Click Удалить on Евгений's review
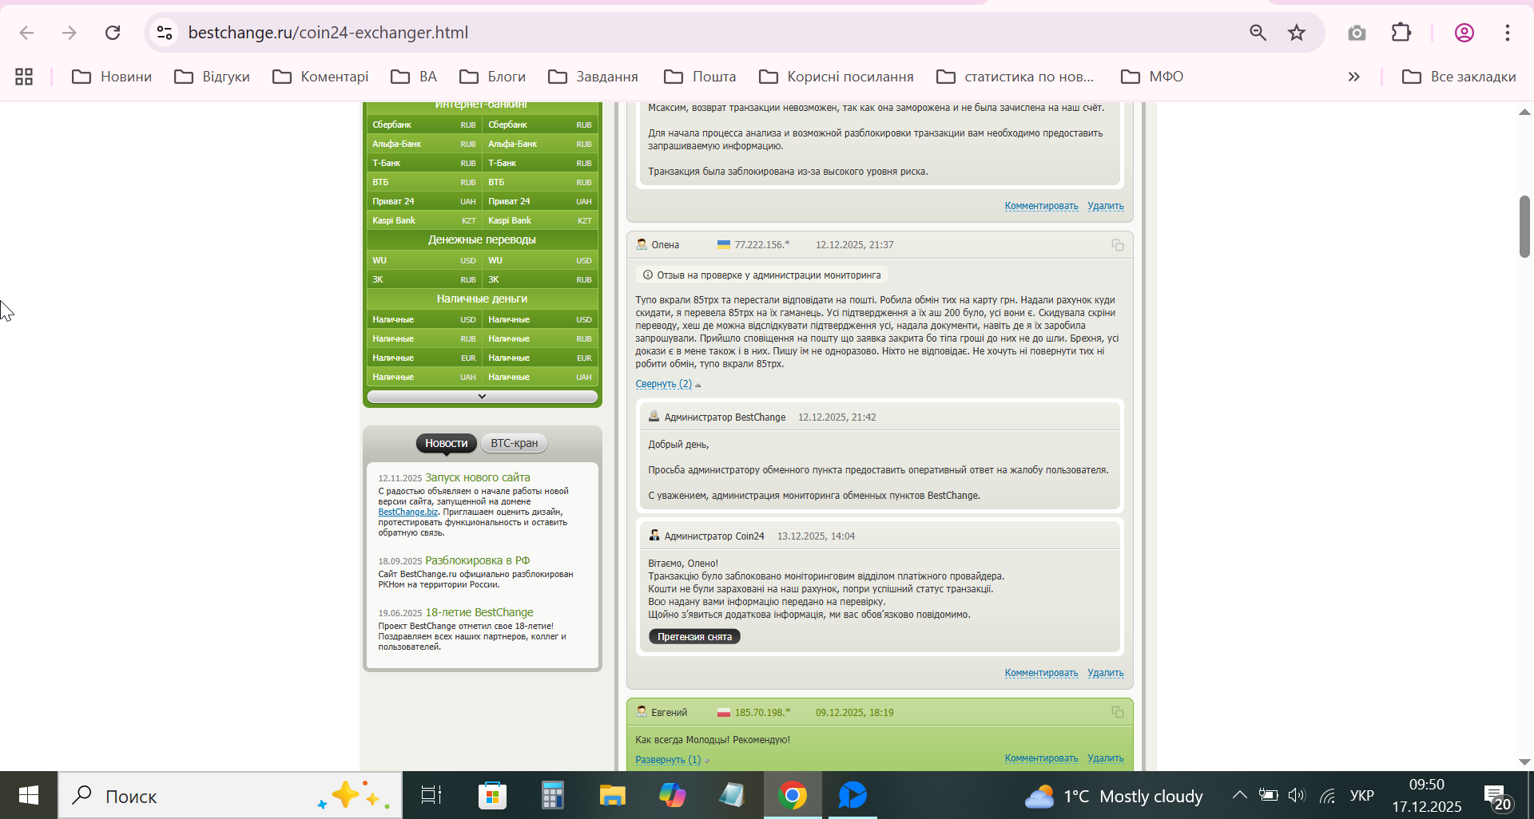The image size is (1534, 819). pos(1105,758)
